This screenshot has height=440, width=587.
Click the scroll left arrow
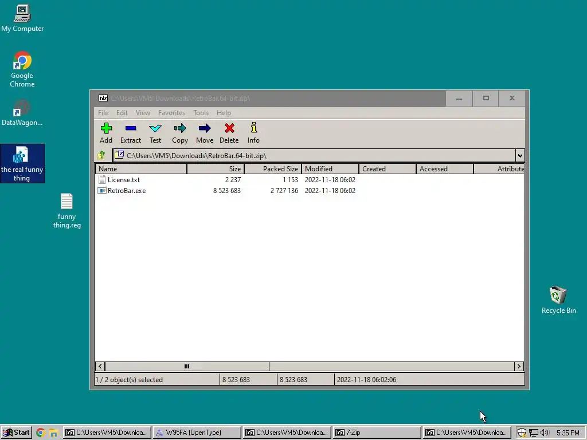[x=100, y=366]
